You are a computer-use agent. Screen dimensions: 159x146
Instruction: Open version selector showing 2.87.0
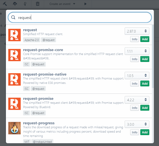point(137,31)
